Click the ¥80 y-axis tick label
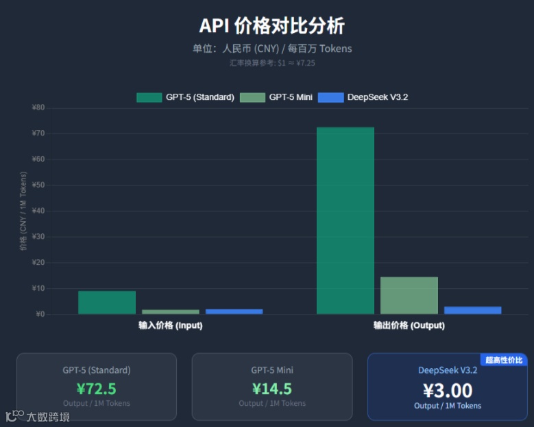 pyautogui.click(x=38, y=107)
